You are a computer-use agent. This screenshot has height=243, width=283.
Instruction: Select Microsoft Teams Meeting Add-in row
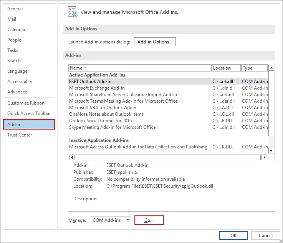[x=168, y=101]
